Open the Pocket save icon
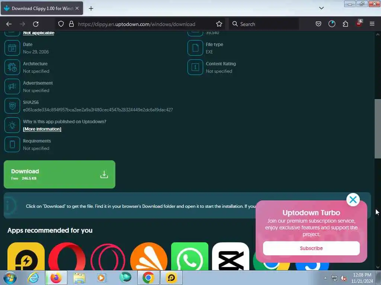381x285 pixels. point(318,24)
